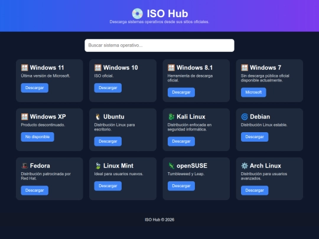This screenshot has width=319, height=239.
Task: Open the Descargar button for Windows 10
Action: tap(108, 88)
